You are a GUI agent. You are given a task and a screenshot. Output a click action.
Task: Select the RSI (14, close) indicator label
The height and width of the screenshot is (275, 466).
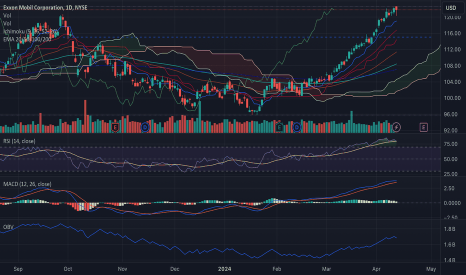[x=19, y=141]
